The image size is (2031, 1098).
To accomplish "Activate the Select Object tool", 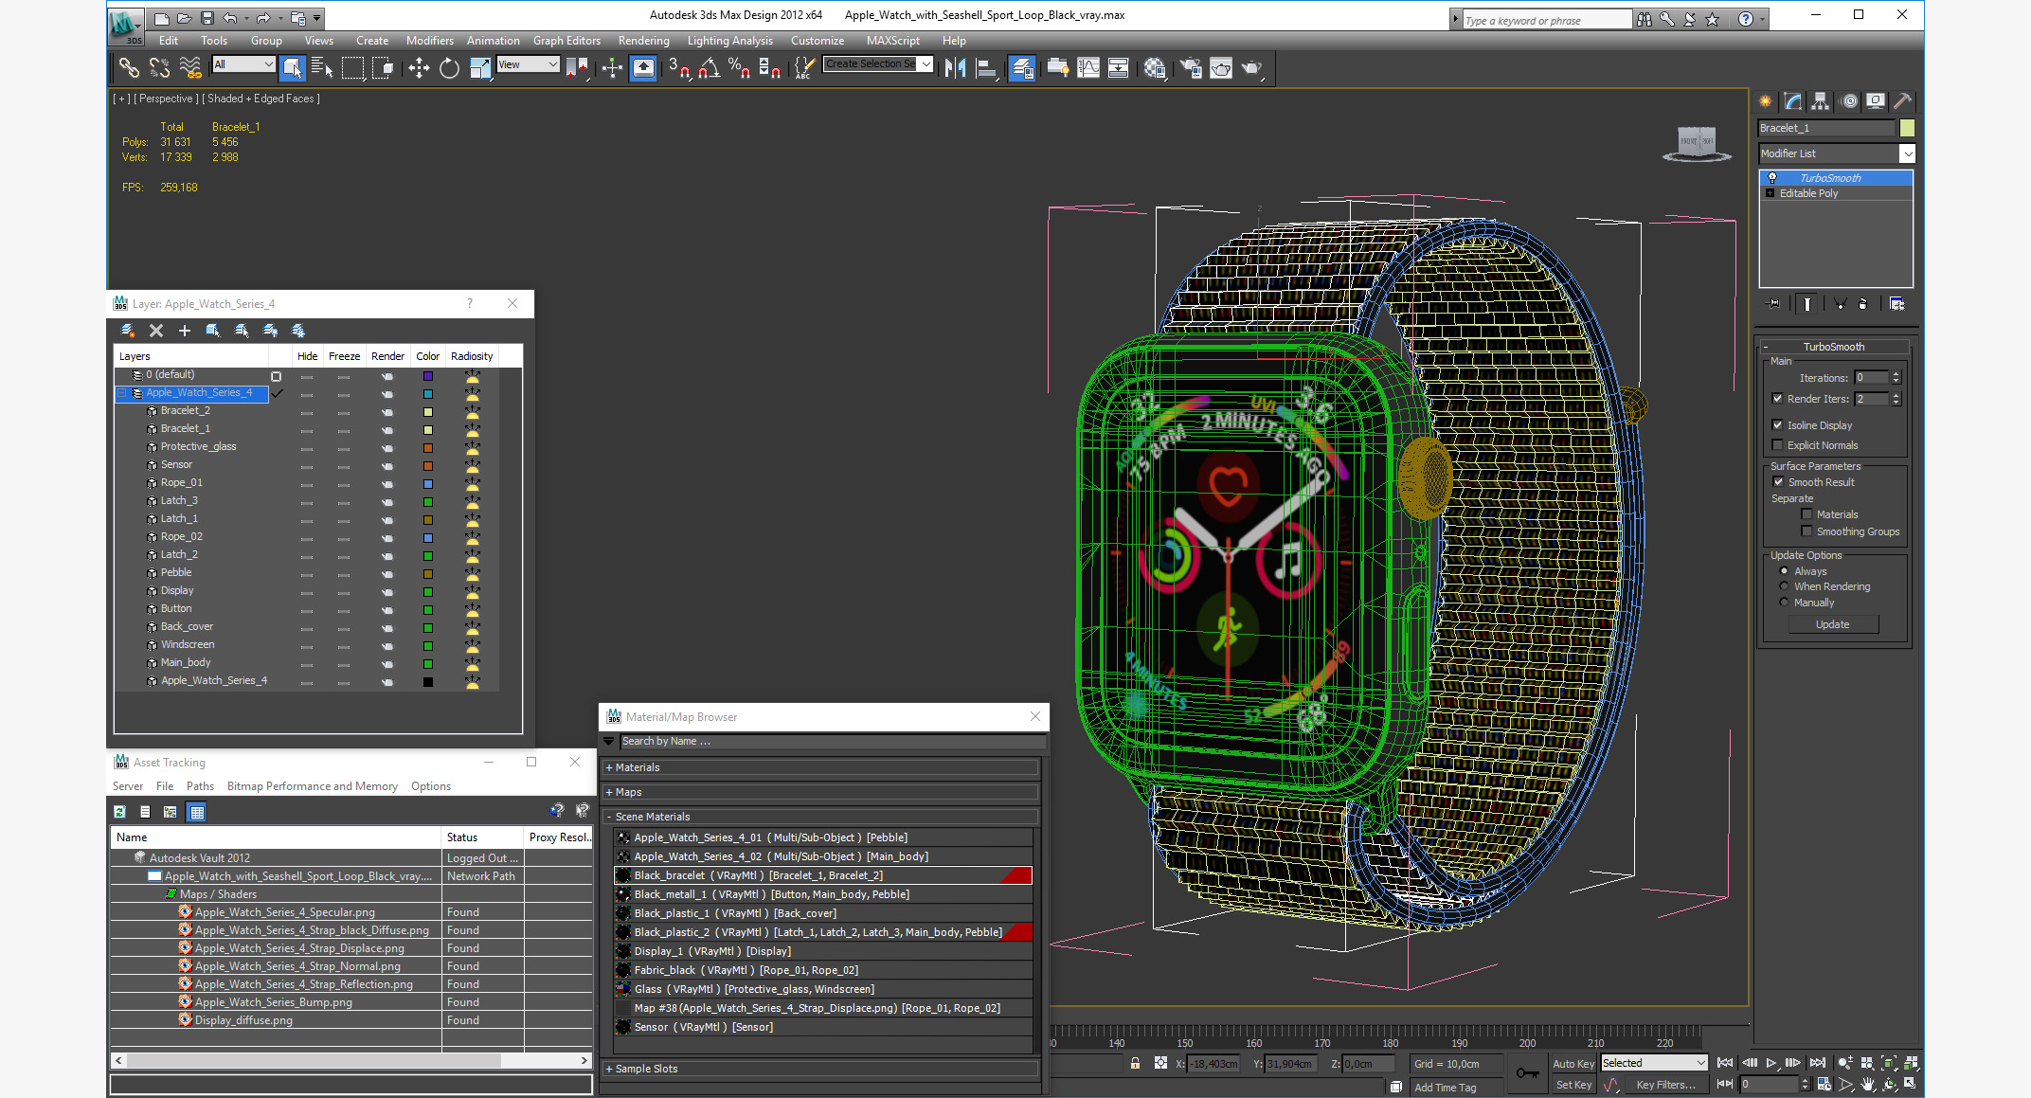I will click(293, 67).
